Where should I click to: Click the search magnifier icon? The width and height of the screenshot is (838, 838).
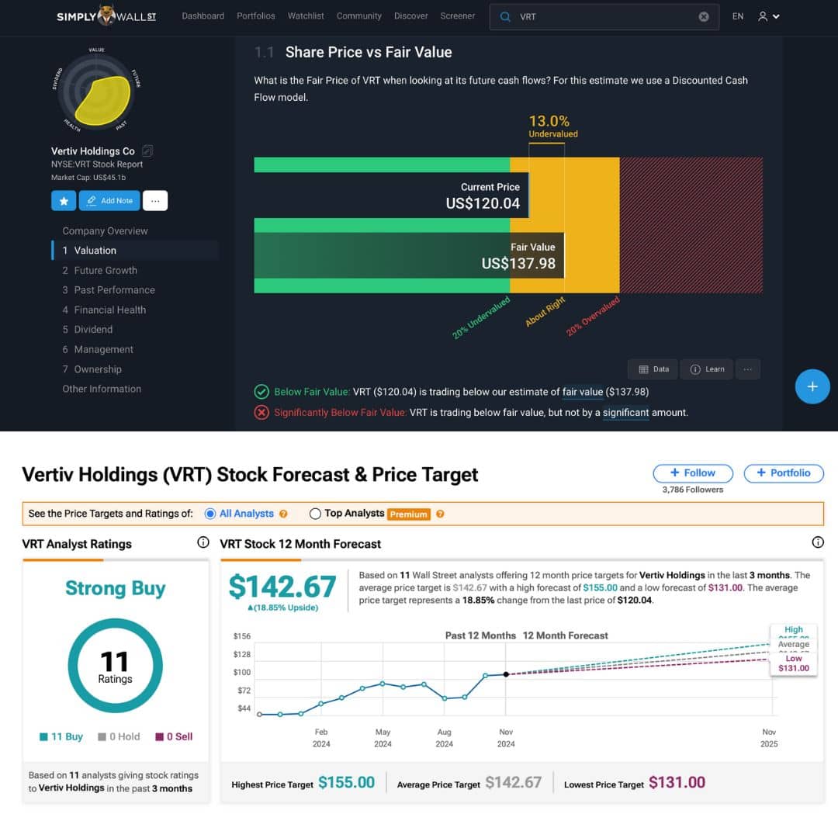pos(505,16)
